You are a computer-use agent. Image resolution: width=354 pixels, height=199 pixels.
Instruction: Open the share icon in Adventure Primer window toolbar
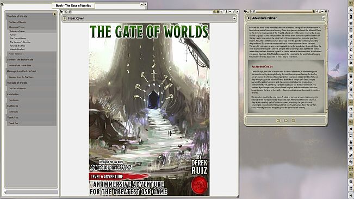click(317, 11)
